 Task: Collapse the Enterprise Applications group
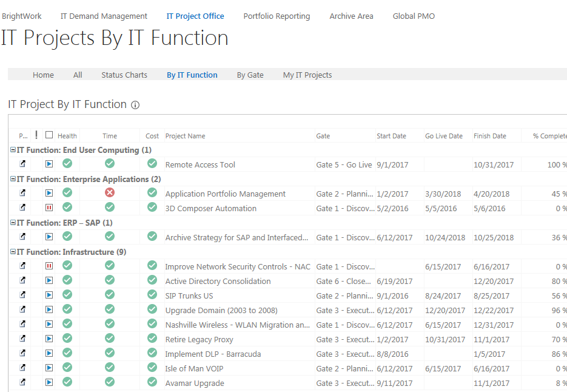(x=13, y=179)
